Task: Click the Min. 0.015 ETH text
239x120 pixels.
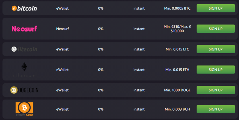Action: point(177,70)
